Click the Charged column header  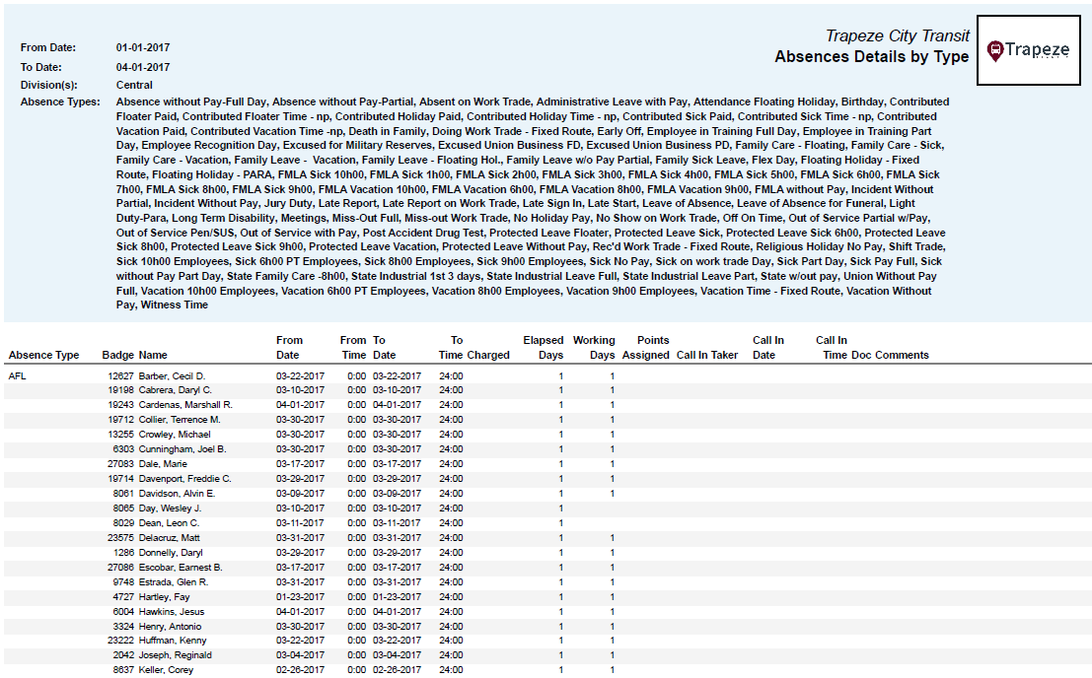[488, 355]
